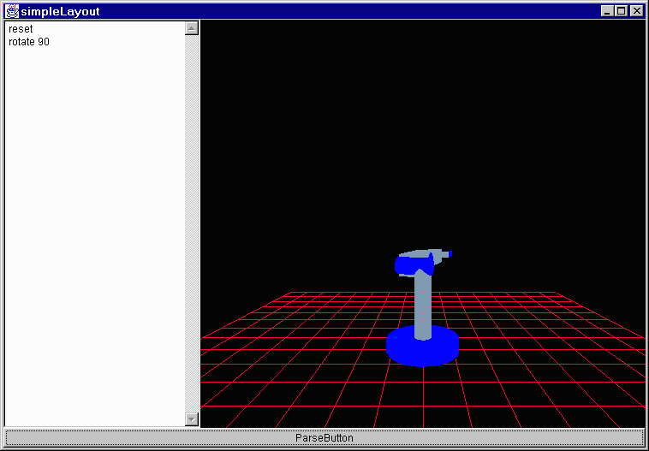Screen dimensions: 649x451
Task: Click the gray horizontal upper arm segment
Action: coord(426,254)
